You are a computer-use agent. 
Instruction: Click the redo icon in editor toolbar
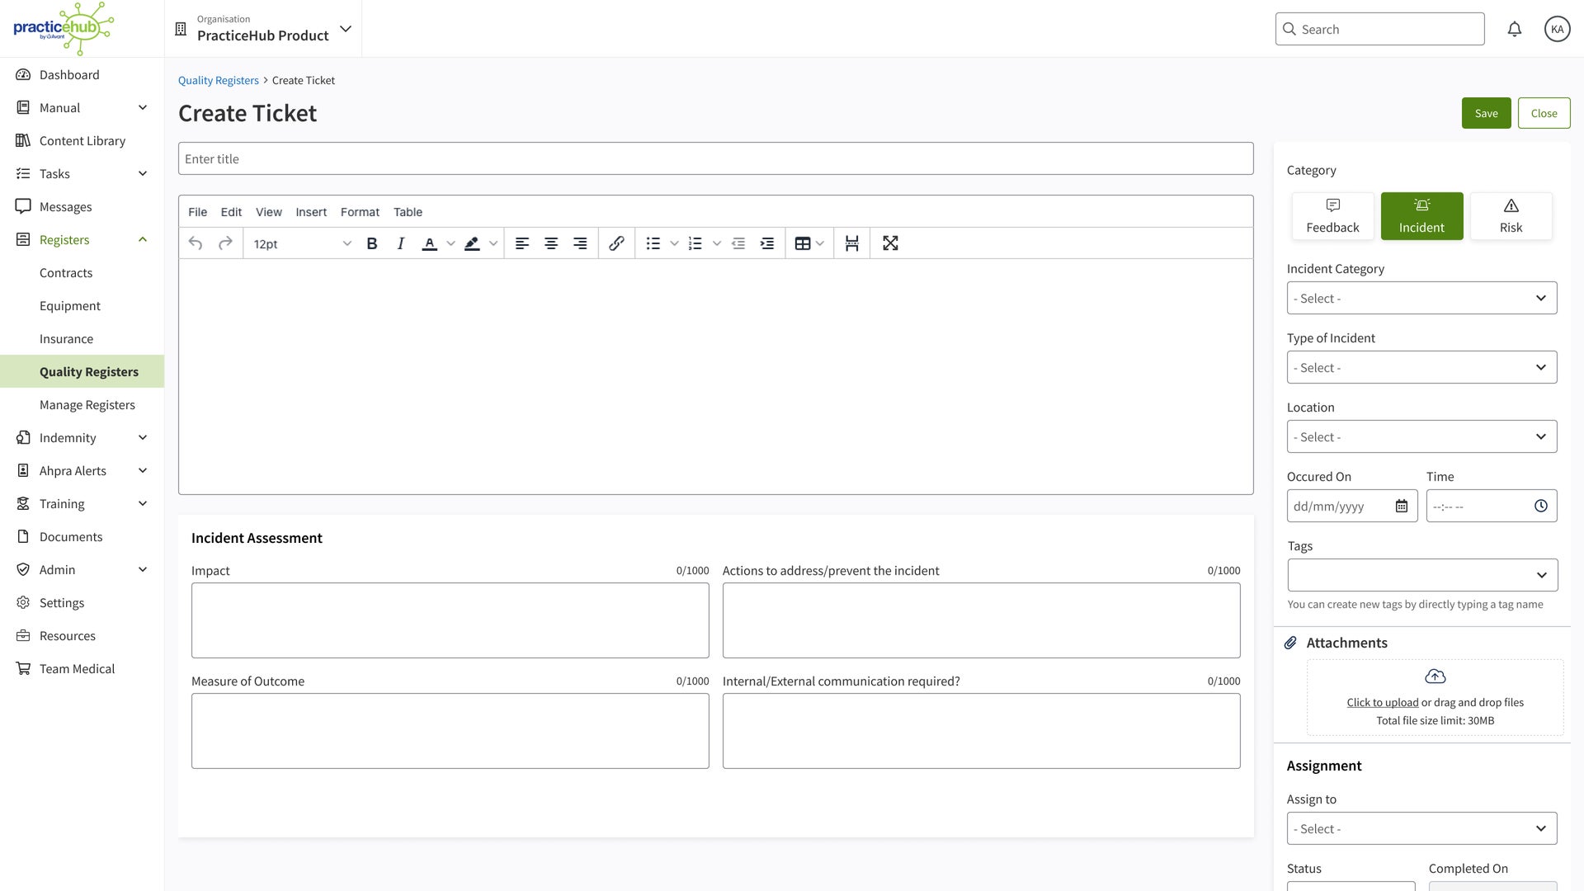[225, 243]
